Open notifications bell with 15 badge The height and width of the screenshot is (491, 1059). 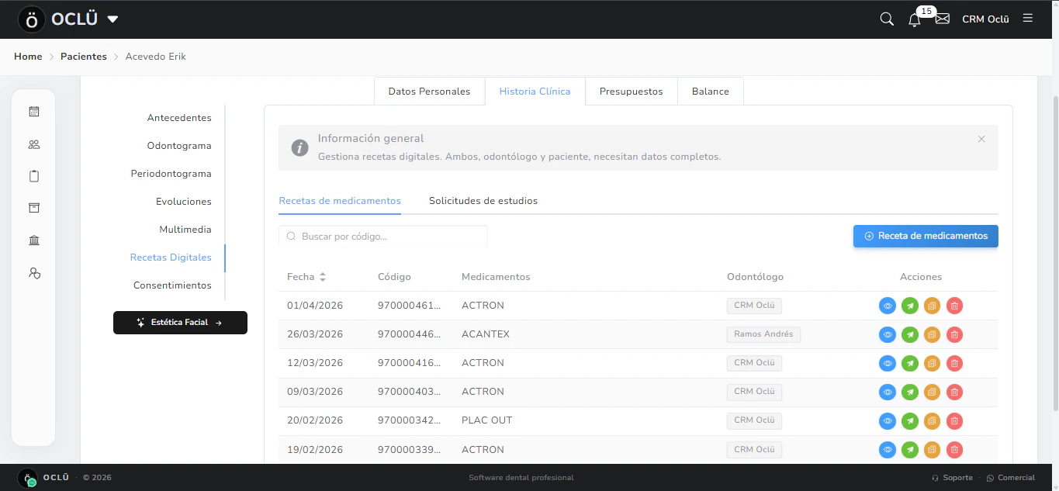pyautogui.click(x=915, y=19)
